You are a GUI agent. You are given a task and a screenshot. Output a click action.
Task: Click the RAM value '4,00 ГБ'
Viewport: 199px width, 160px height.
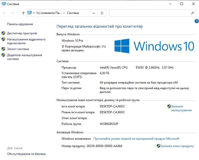tap(104, 73)
